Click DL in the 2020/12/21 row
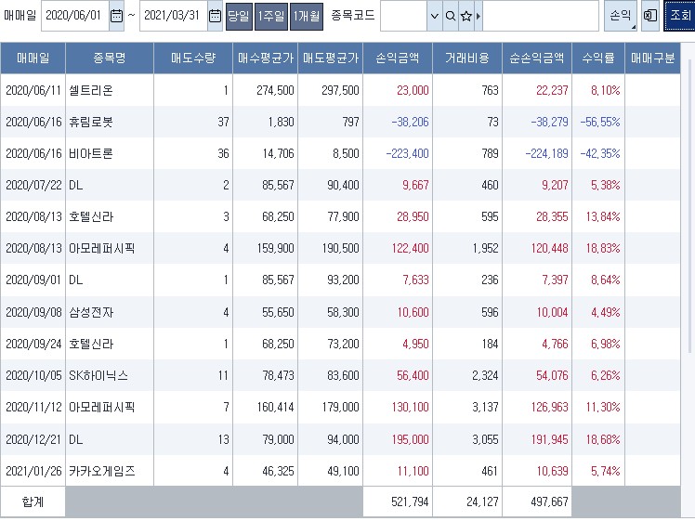The height and width of the screenshot is (521, 695). pyautogui.click(x=76, y=439)
